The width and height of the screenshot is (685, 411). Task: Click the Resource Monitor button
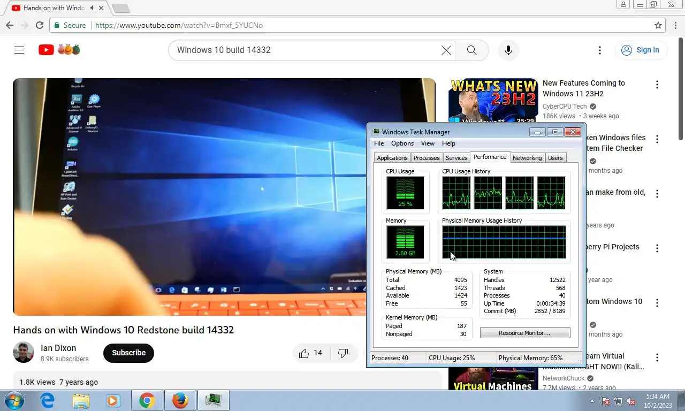[525, 333]
